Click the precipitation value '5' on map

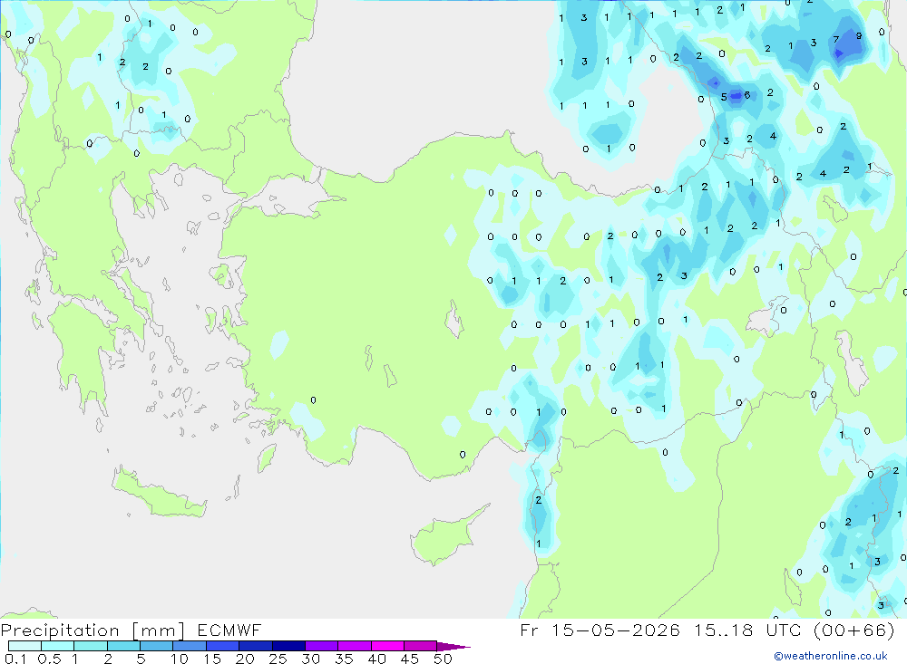point(724,97)
